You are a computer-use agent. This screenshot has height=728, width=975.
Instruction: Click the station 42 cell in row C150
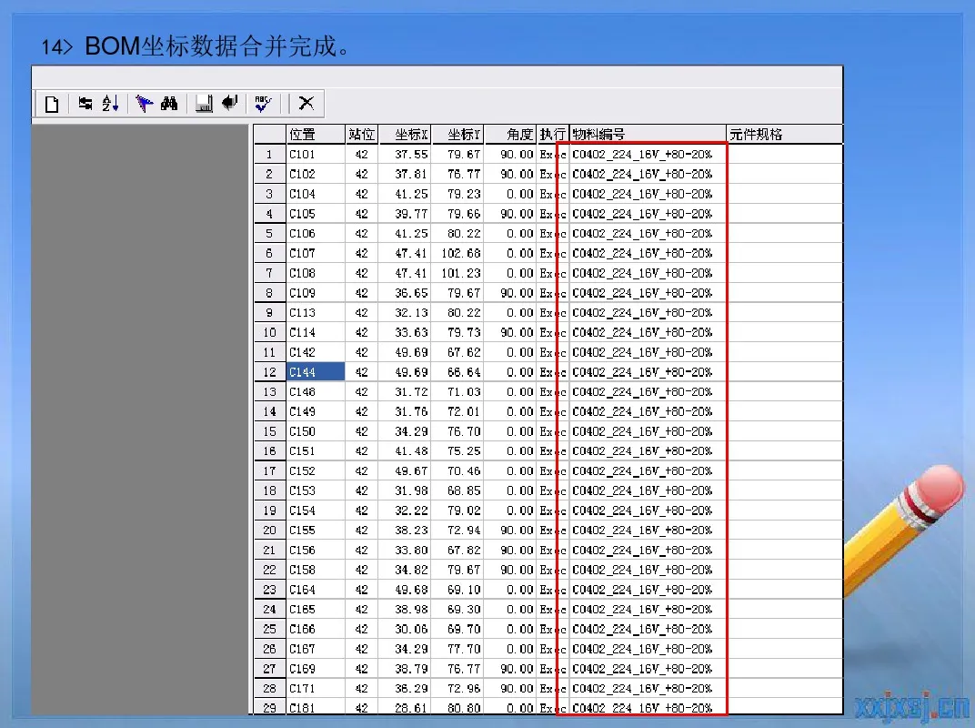(x=361, y=431)
